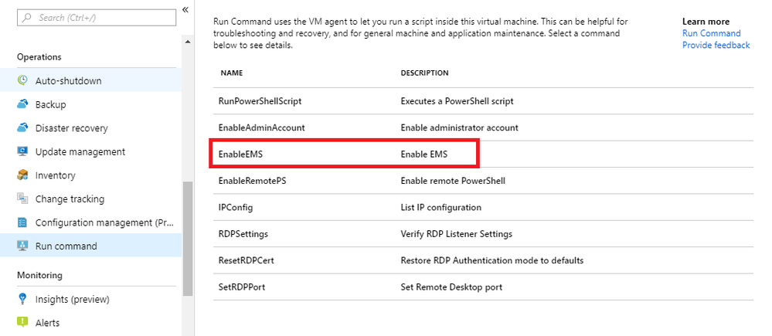772x336 pixels.
Task: Choose the IPConfig command
Action: click(236, 207)
